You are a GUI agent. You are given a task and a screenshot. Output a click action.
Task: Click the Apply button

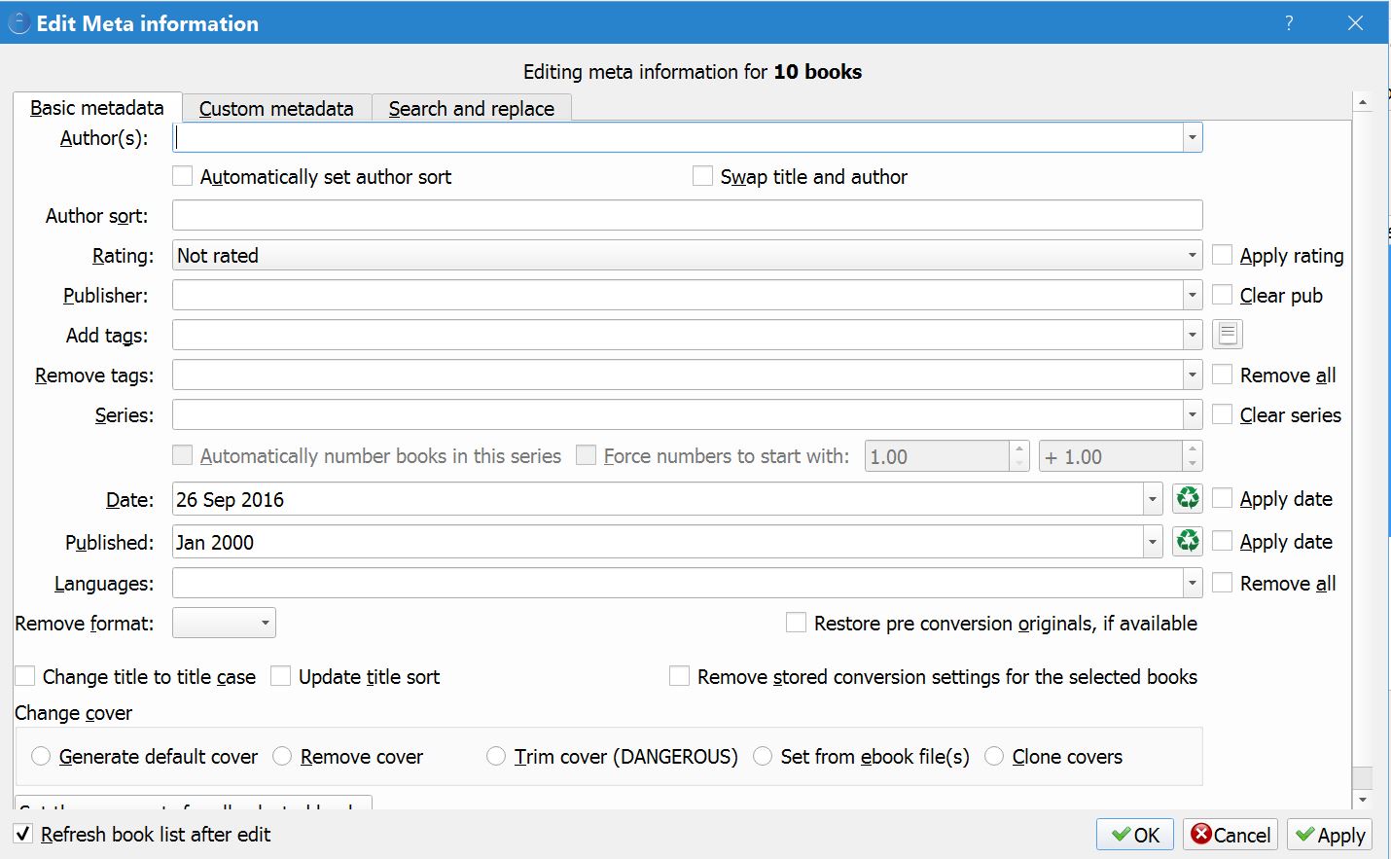pyautogui.click(x=1330, y=835)
